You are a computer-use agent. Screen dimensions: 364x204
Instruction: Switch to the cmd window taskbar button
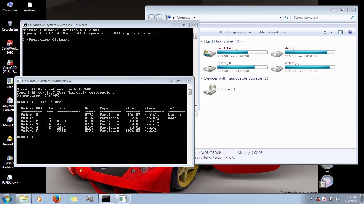pos(106,199)
